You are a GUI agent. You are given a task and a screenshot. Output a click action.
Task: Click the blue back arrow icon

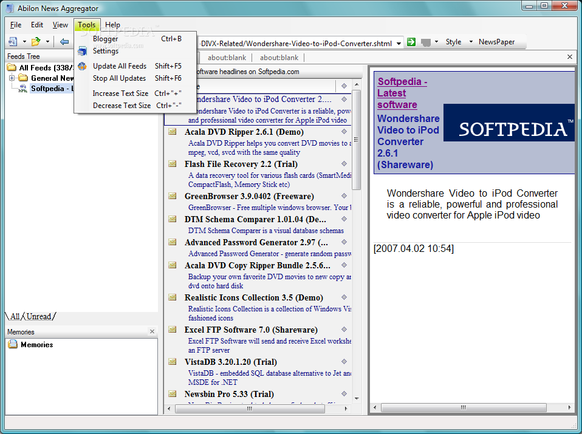click(x=64, y=41)
